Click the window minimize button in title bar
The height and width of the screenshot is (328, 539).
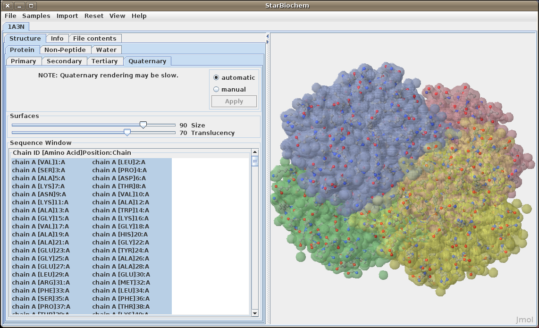pyautogui.click(x=19, y=6)
